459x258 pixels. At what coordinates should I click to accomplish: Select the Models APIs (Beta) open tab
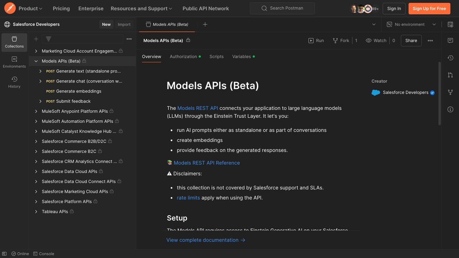point(167,24)
